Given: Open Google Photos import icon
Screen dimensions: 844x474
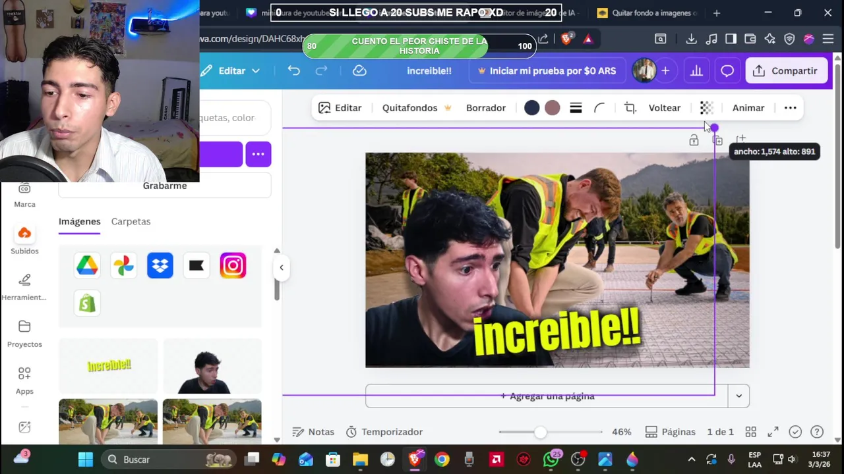Looking at the screenshot, I should [123, 265].
